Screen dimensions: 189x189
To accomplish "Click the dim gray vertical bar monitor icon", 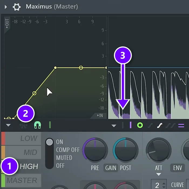I will pos(123,125).
